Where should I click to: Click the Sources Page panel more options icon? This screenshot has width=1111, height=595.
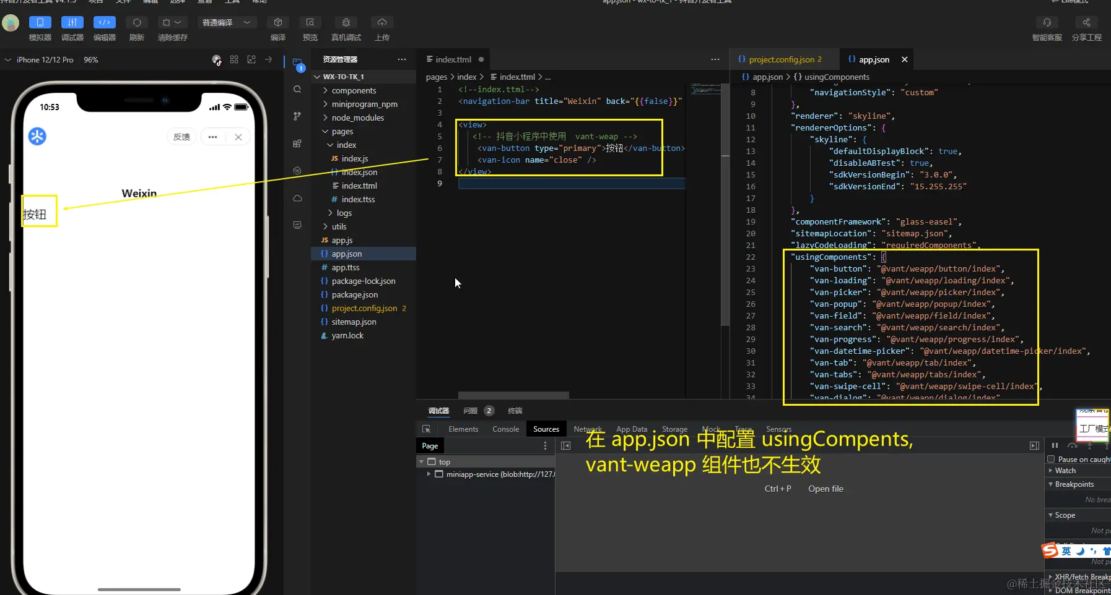click(x=545, y=446)
